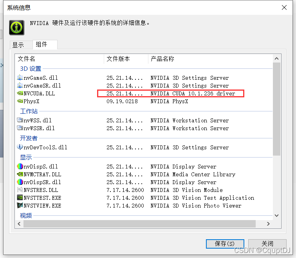Click the NVSTVIEW.EXE viewer icon
Viewport: 296px width, 258px height.
pyautogui.click(x=20, y=205)
